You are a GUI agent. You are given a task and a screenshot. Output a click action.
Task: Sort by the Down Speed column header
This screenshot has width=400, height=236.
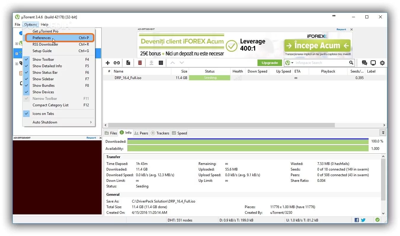pyautogui.click(x=257, y=71)
